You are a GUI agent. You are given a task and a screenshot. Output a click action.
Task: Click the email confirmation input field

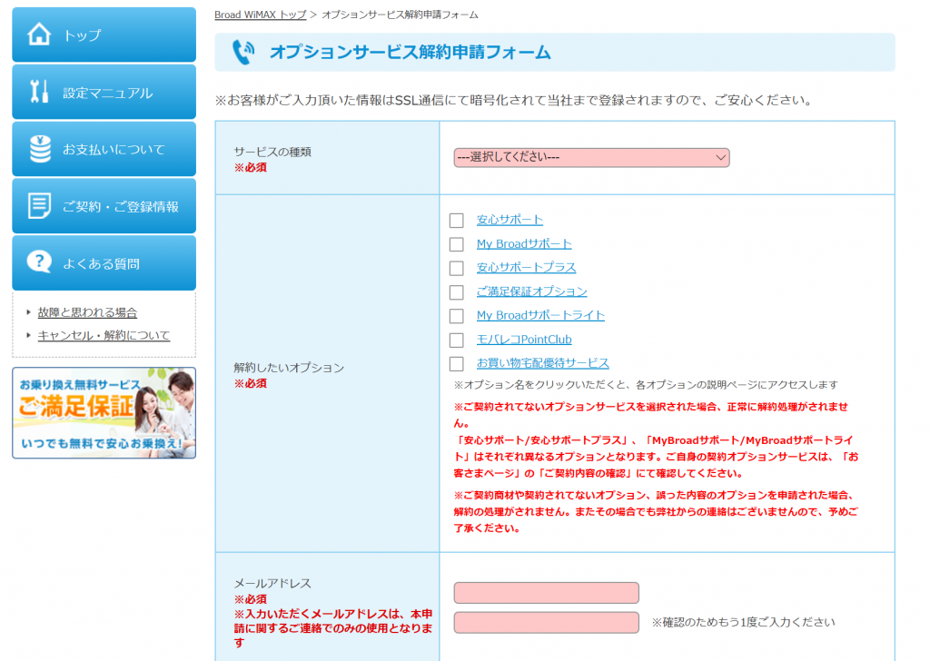546,623
